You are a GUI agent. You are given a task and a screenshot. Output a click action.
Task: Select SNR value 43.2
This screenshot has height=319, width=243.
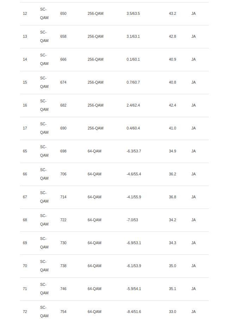(x=172, y=14)
